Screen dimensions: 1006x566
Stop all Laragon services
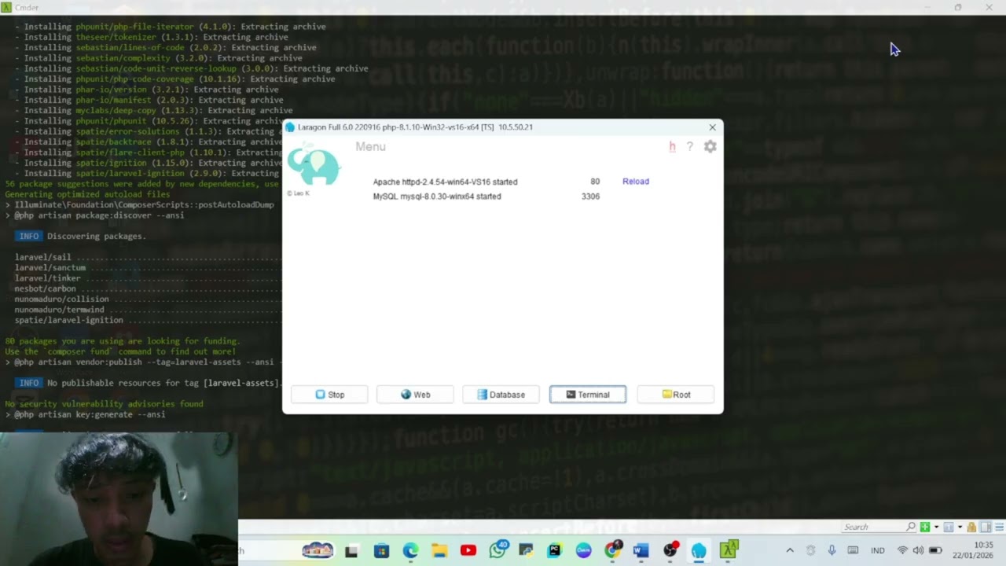point(329,395)
